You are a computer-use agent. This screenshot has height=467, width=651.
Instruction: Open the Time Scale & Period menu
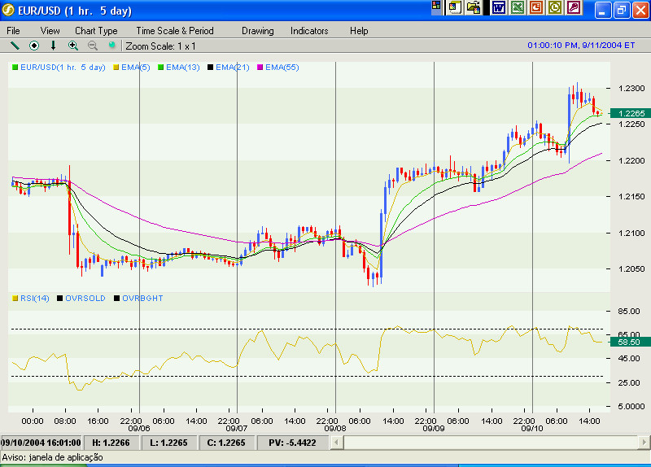click(174, 30)
